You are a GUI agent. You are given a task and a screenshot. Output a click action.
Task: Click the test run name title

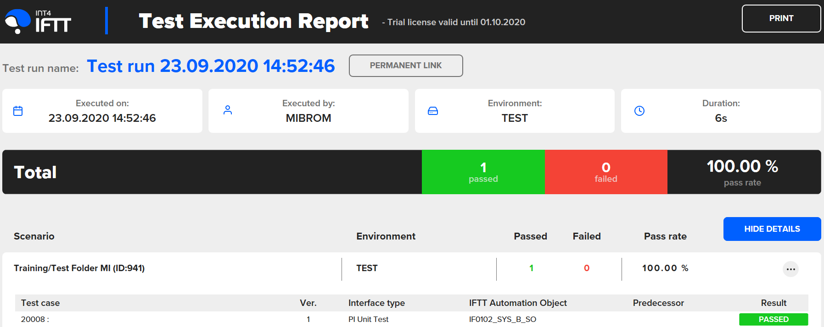pyautogui.click(x=211, y=66)
